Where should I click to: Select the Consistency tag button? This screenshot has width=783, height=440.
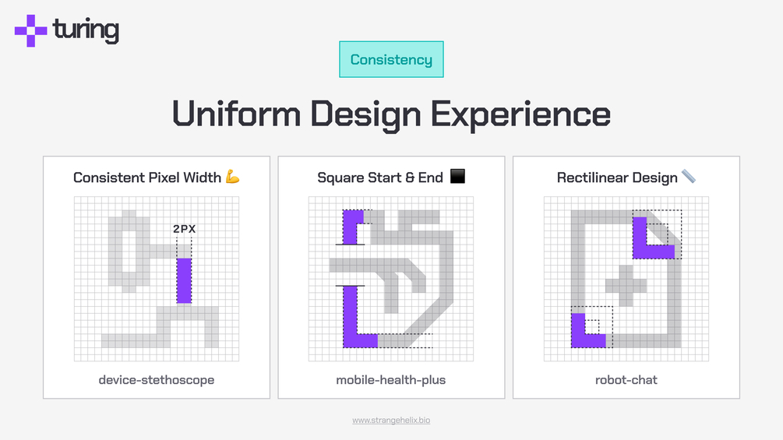click(391, 59)
